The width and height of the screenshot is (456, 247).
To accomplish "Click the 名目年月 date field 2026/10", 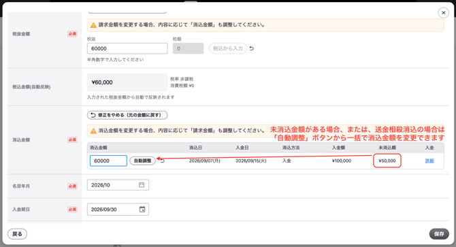I will pos(118,185).
